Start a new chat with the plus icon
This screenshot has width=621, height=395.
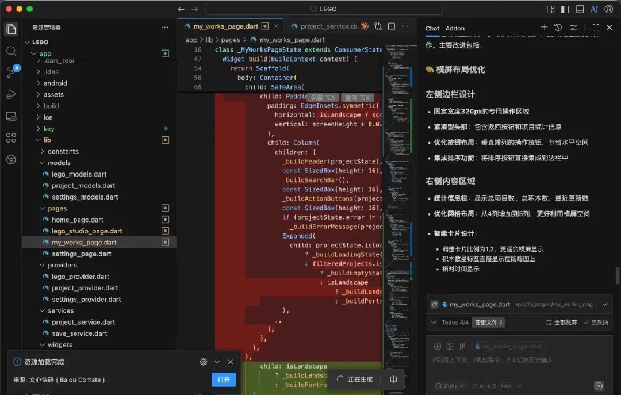point(545,28)
